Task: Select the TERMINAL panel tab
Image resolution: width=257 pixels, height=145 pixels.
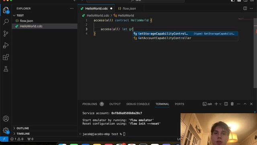Action: [162, 104]
